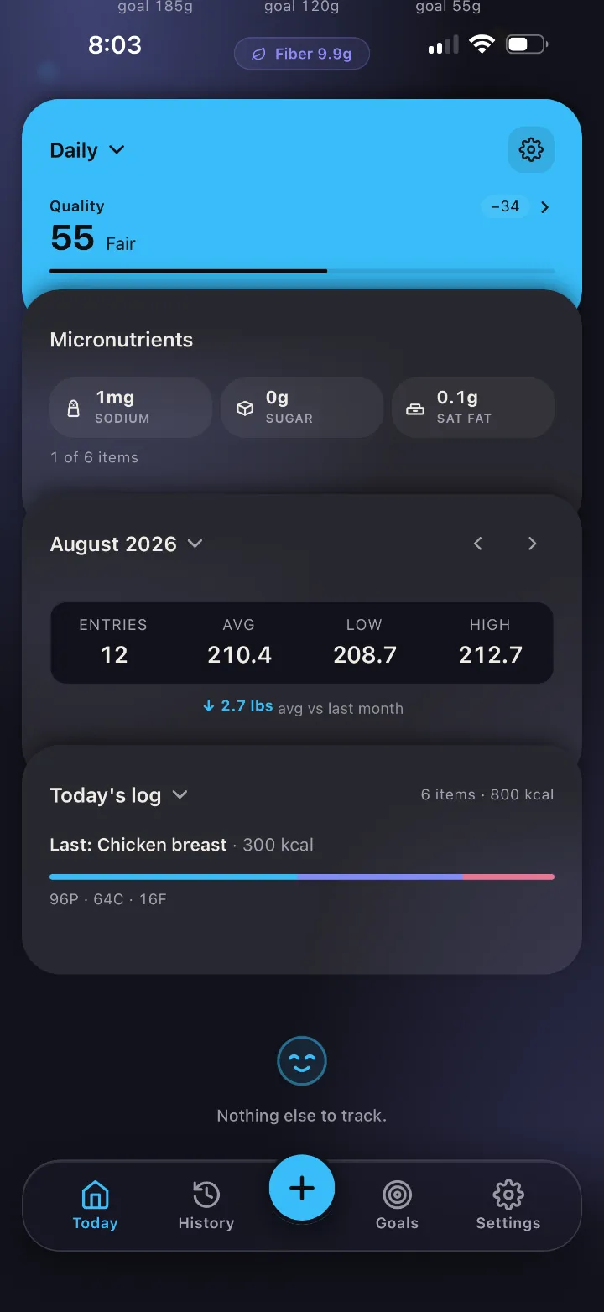Tap the smiley face icon above 'Nothing else to track'
The width and height of the screenshot is (604, 1312).
point(302,1061)
